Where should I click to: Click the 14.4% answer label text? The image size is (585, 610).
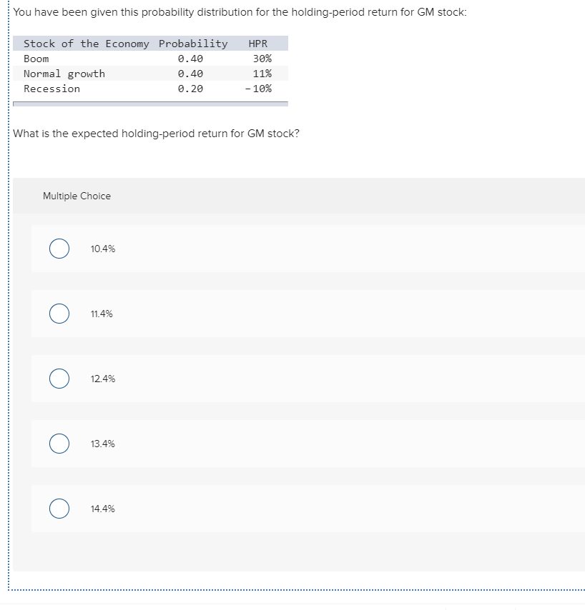click(x=102, y=509)
